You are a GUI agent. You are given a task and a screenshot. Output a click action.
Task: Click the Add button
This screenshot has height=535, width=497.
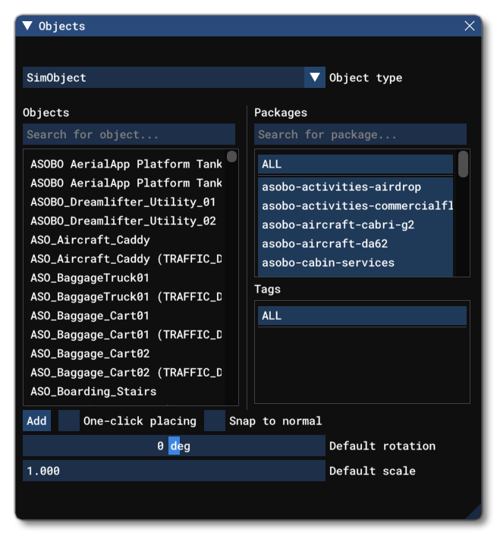(36, 421)
